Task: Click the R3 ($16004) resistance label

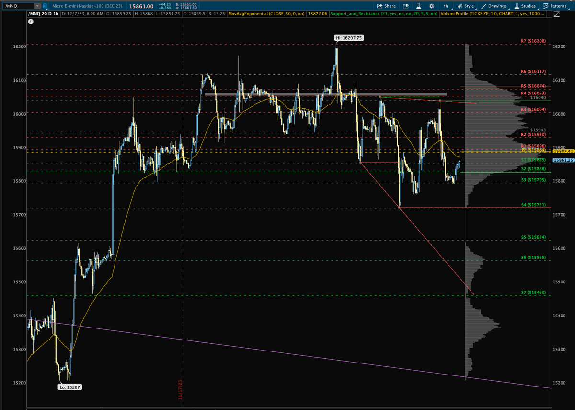Action: click(533, 110)
